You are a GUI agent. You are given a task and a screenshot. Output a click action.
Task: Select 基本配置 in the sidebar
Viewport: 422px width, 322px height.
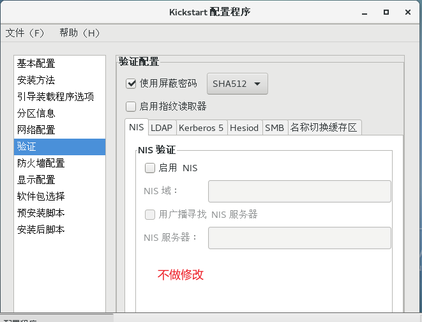point(59,64)
